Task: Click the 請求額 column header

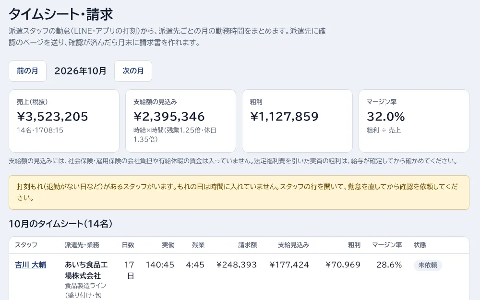Action: pyautogui.click(x=247, y=245)
